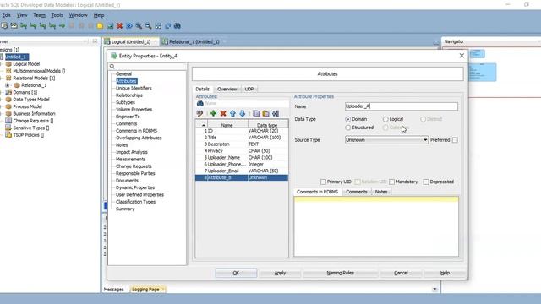
Task: Click the zoom in magnifier in main toolbar
Action: 139,26
